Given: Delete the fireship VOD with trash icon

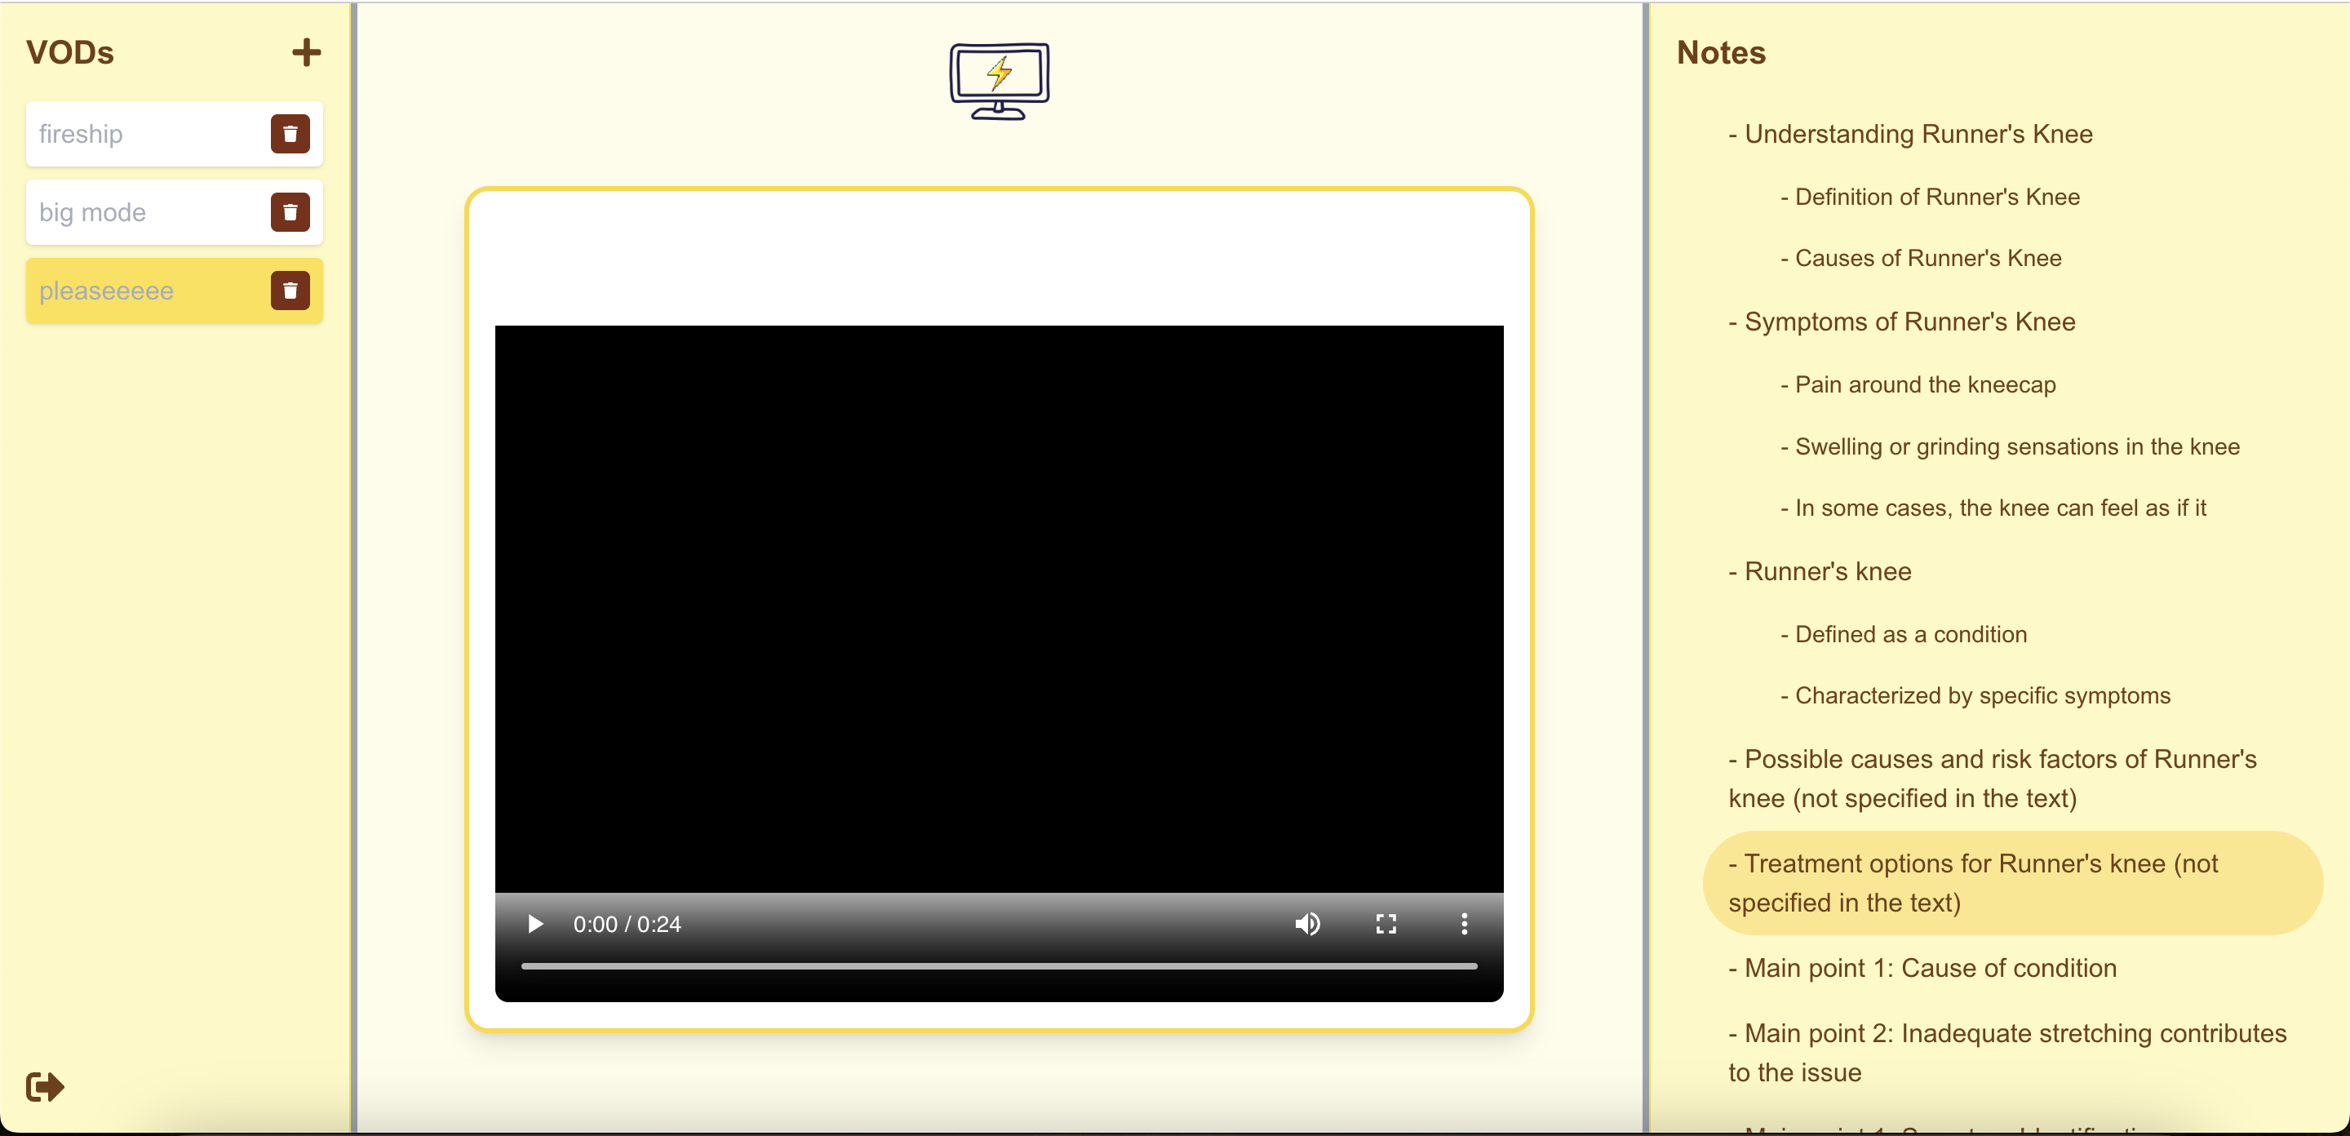Looking at the screenshot, I should (290, 134).
